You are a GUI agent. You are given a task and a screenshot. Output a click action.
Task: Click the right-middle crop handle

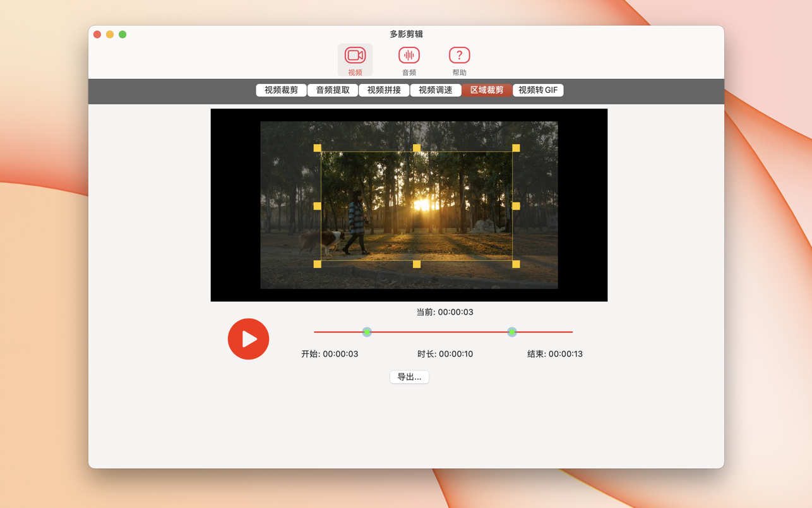coord(516,206)
